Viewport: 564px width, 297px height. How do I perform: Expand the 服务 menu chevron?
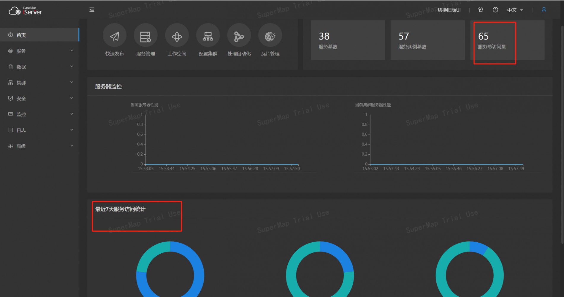72,50
